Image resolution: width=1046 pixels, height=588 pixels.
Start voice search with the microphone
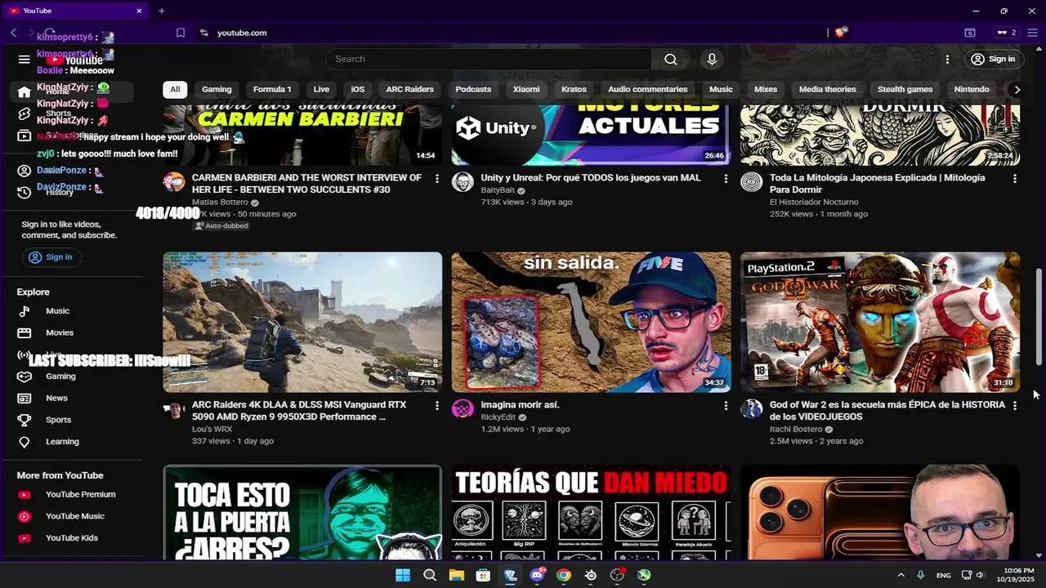coord(712,59)
